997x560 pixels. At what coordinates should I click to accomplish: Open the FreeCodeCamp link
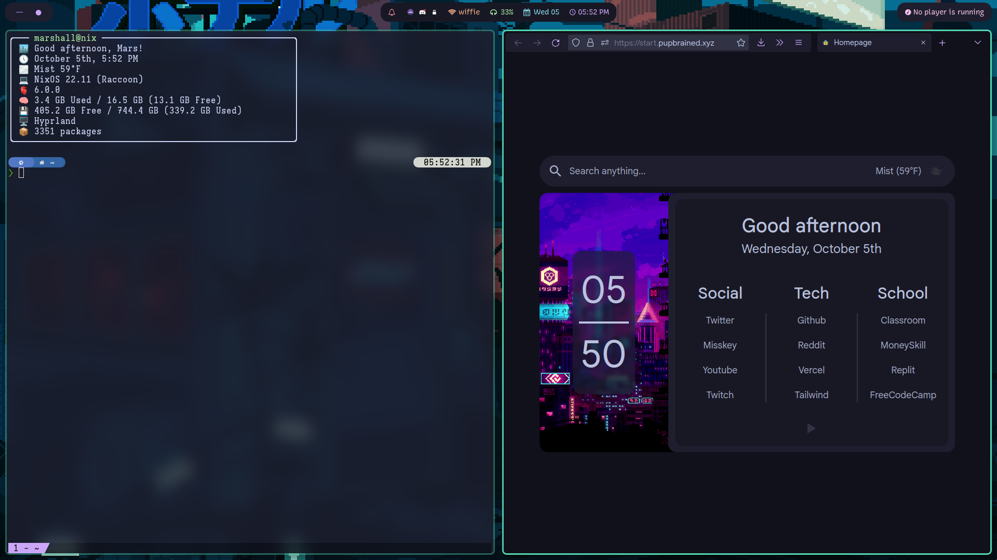point(902,395)
